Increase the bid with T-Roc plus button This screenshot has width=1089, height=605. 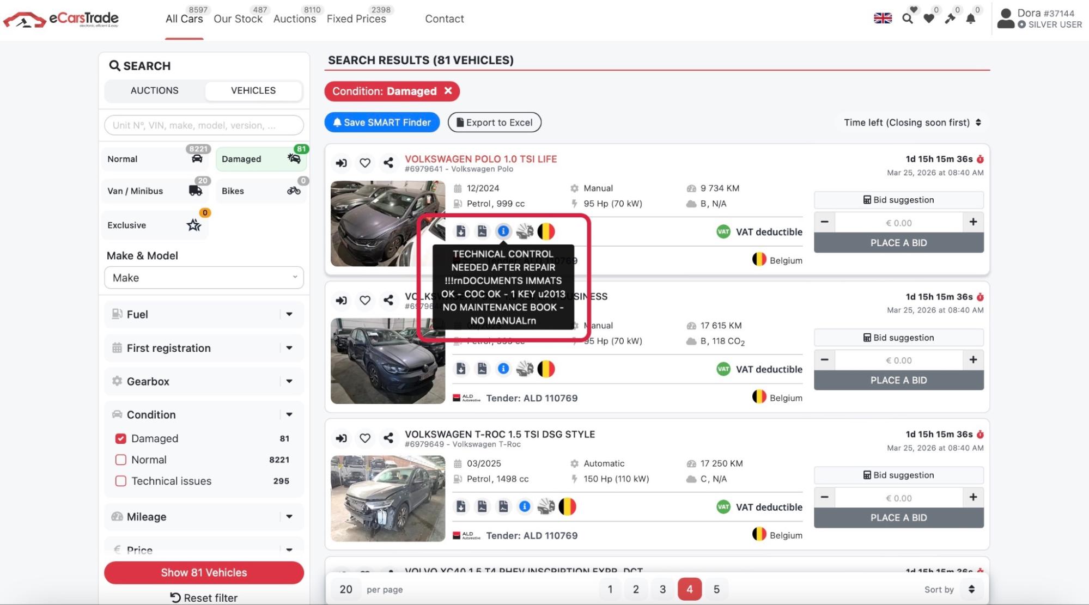tap(973, 497)
